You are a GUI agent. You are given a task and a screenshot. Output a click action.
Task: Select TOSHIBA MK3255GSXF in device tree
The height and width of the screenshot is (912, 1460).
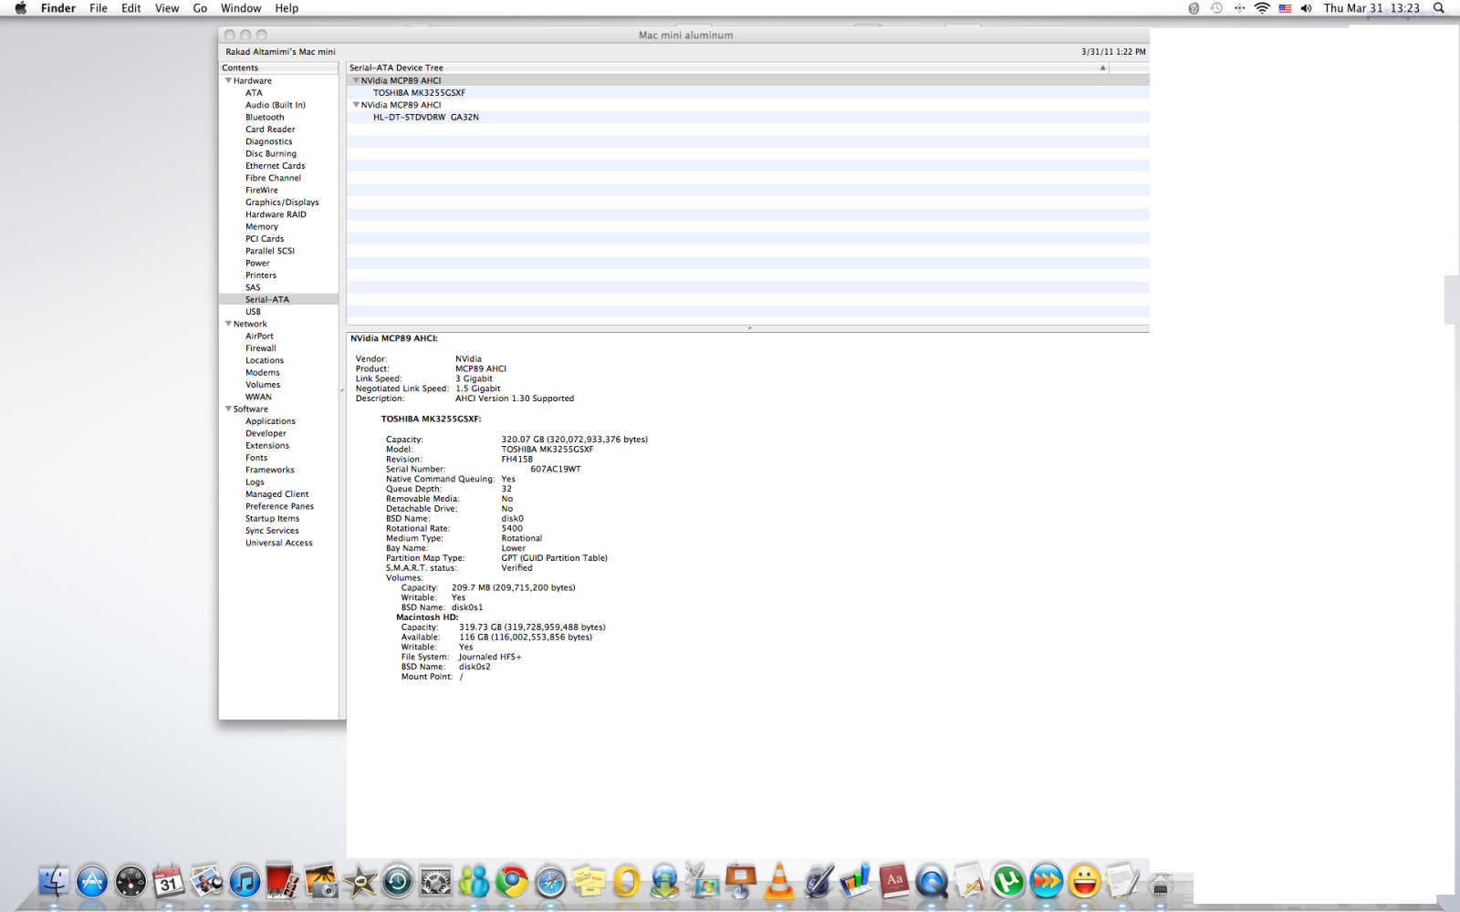tap(419, 93)
